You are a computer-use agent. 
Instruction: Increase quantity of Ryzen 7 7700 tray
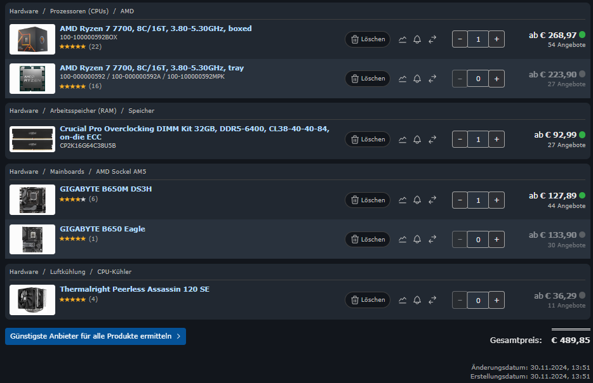496,79
